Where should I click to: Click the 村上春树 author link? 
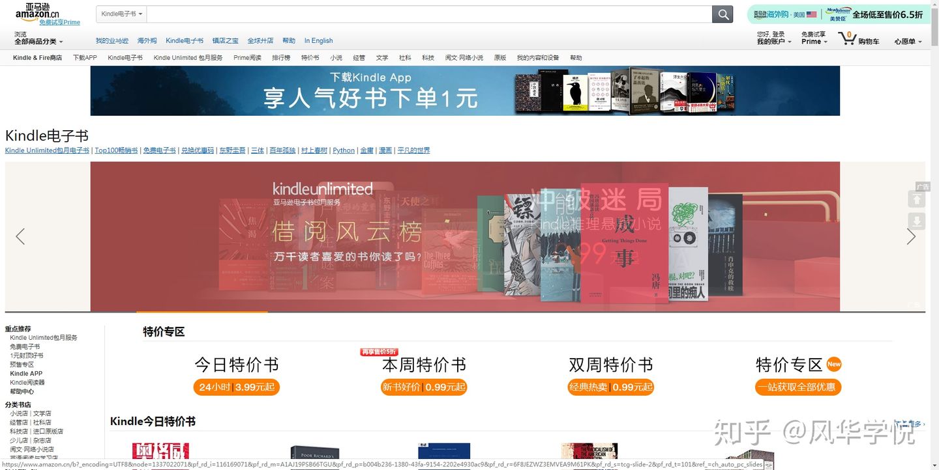[314, 150]
